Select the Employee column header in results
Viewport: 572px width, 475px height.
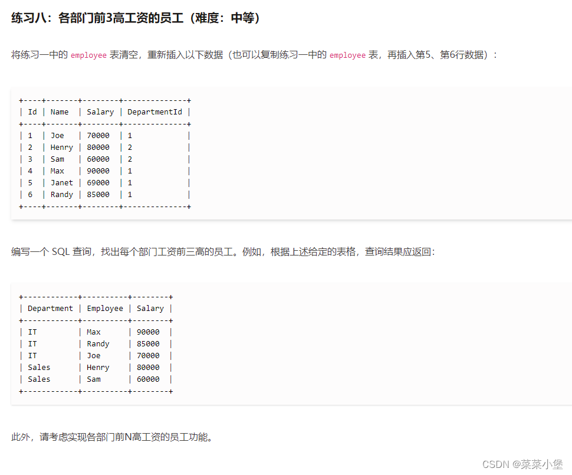click(105, 308)
